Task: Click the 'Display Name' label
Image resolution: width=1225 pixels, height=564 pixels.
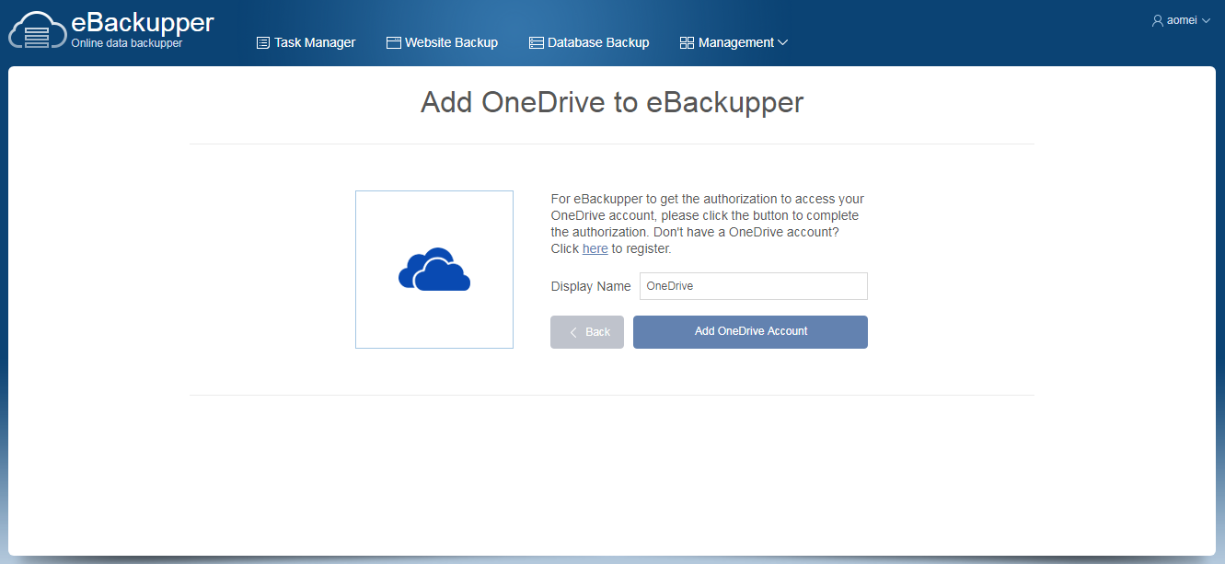Action: coord(591,286)
